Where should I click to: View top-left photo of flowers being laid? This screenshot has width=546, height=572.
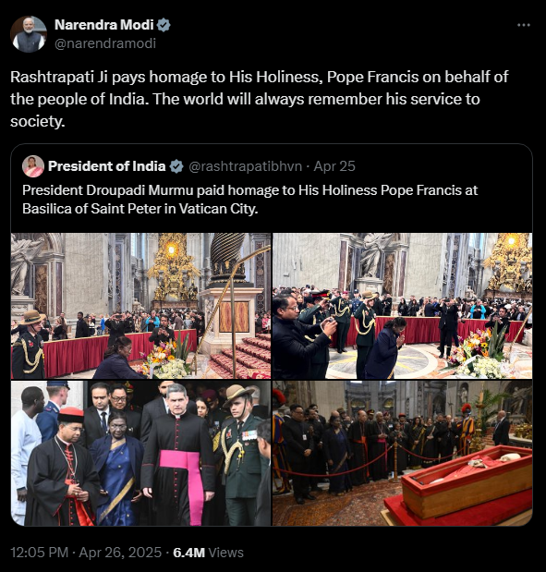point(140,306)
